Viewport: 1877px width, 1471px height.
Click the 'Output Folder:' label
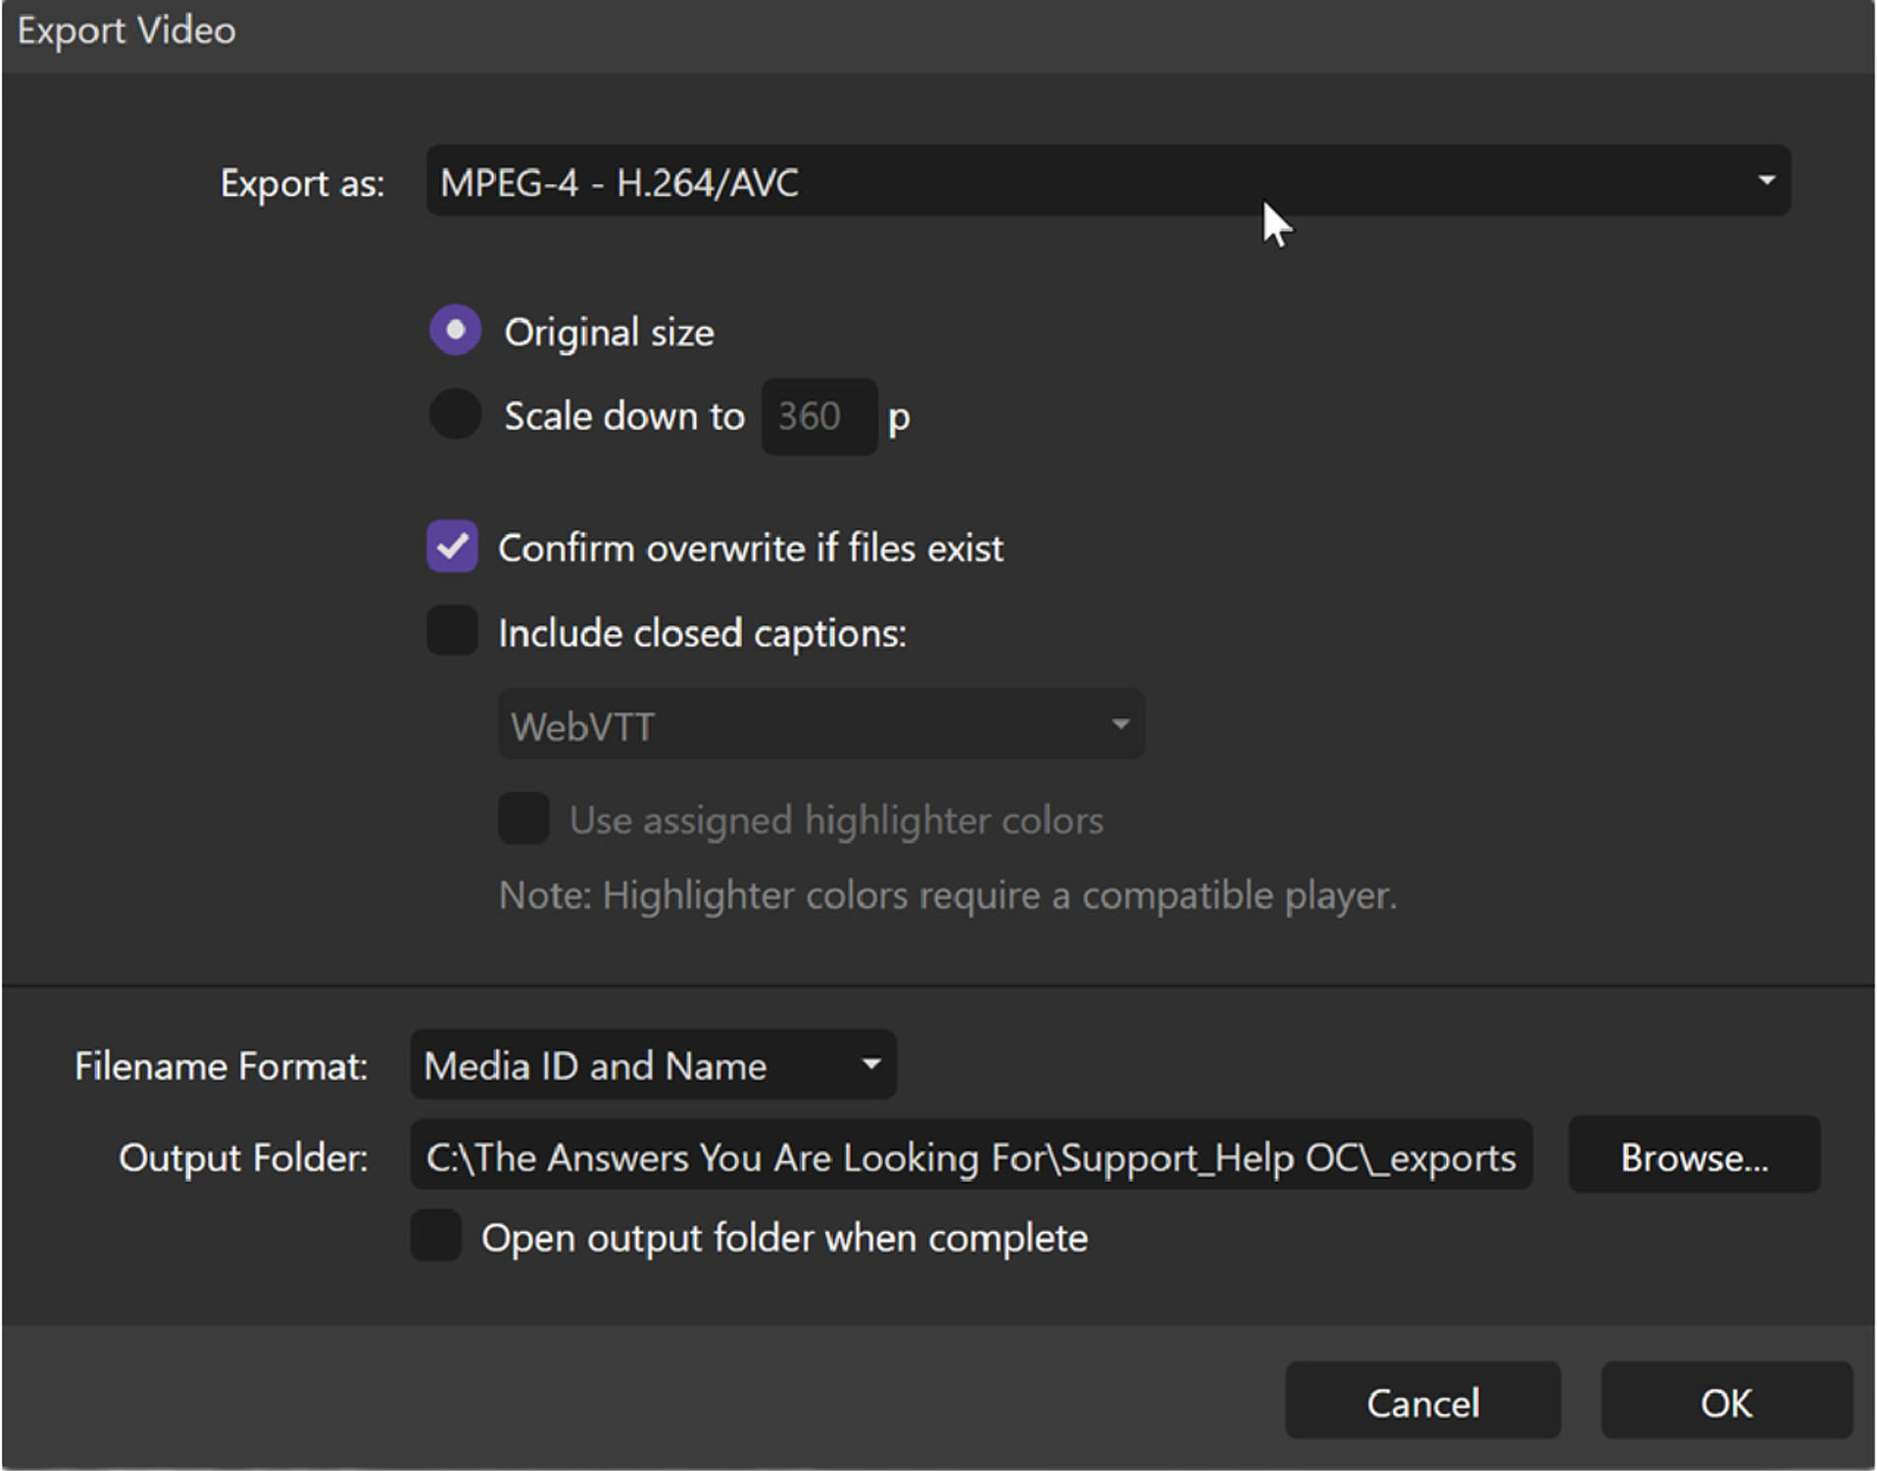pyautogui.click(x=243, y=1158)
